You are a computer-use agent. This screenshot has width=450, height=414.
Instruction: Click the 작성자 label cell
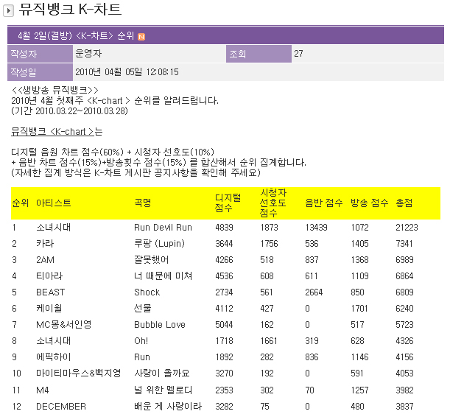pos(41,54)
